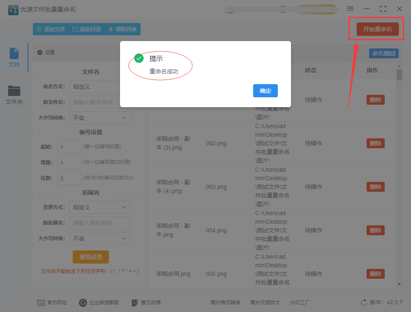The width and height of the screenshot is (411, 312).
Task: Delete the 005.png row
Action: [x=375, y=274]
